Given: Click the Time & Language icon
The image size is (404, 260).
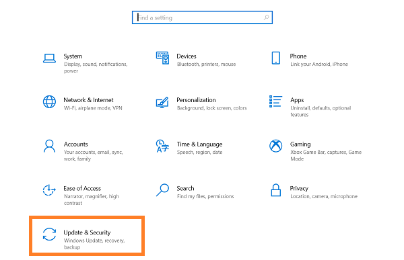Looking at the screenshot, I should tap(162, 146).
